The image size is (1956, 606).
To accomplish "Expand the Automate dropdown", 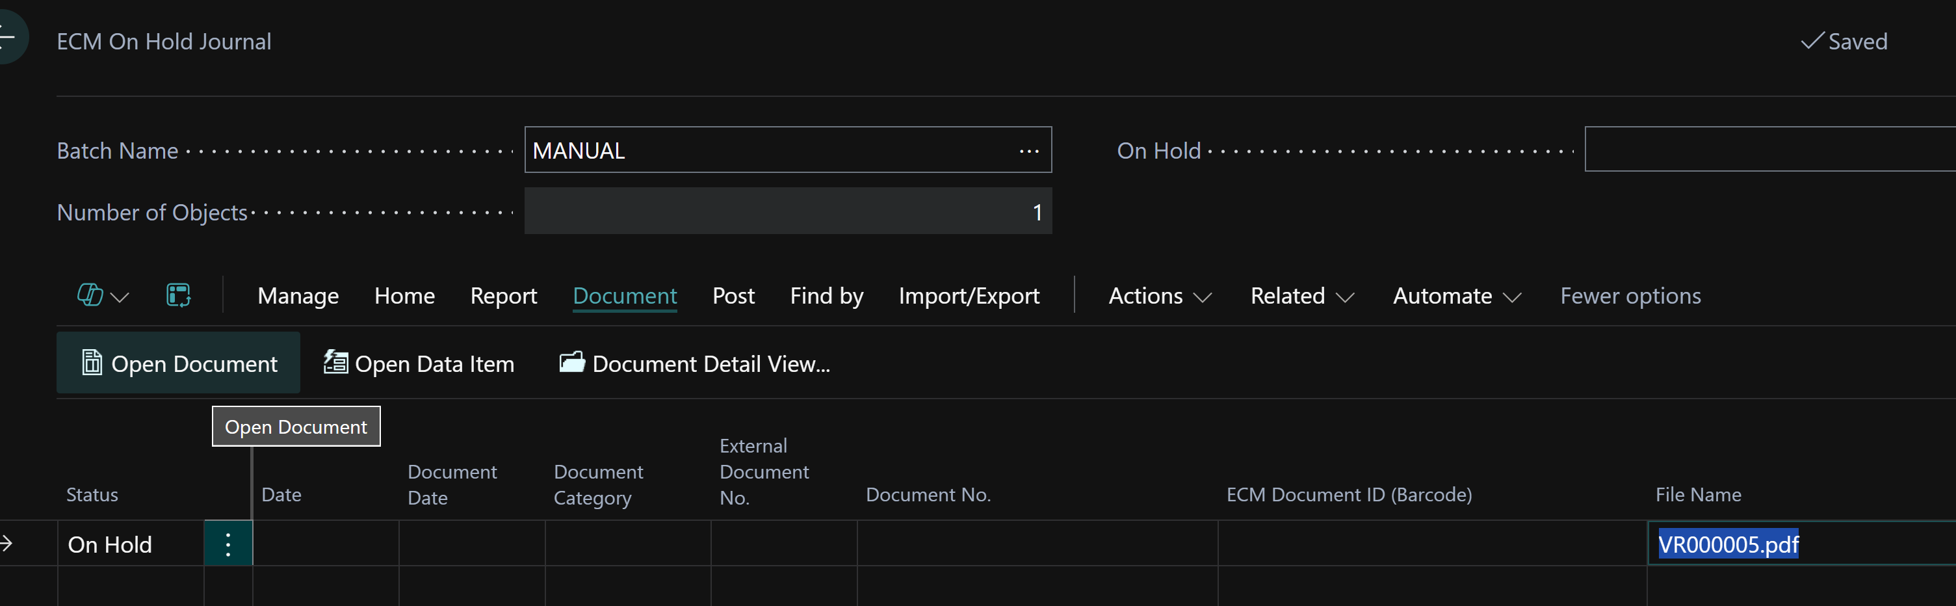I will click(1456, 296).
